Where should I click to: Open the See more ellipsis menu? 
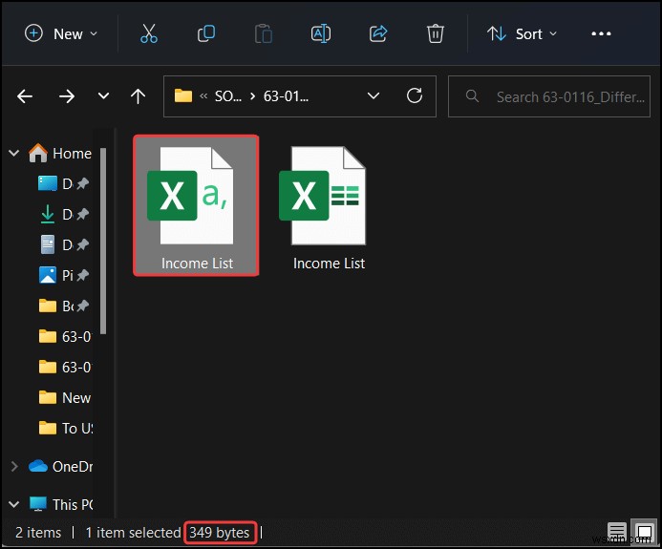tap(601, 33)
